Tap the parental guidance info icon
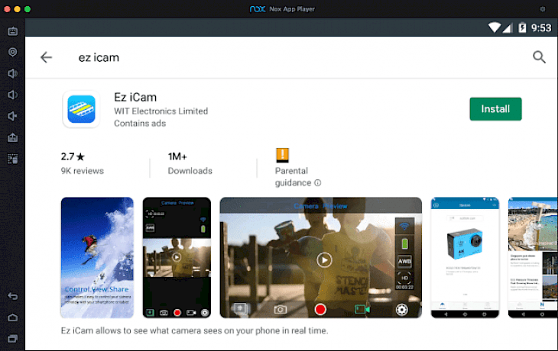This screenshot has height=351, width=558. pos(318,182)
